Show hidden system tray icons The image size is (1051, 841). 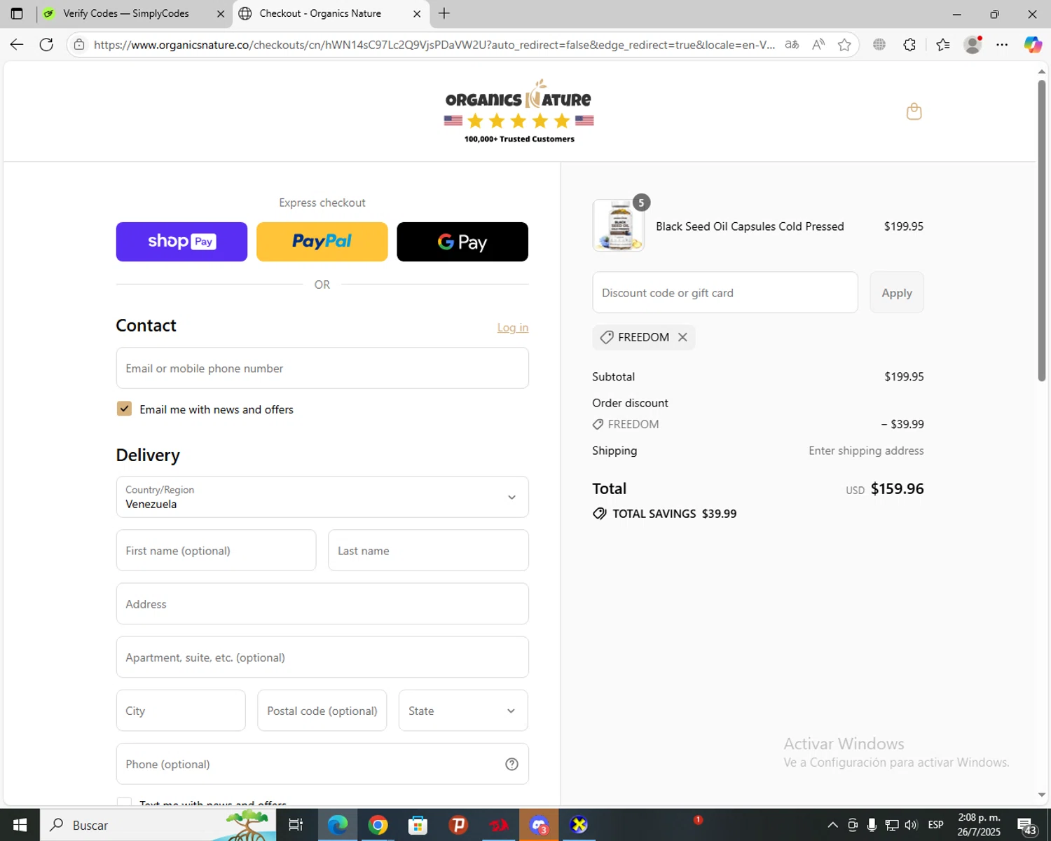coord(832,825)
